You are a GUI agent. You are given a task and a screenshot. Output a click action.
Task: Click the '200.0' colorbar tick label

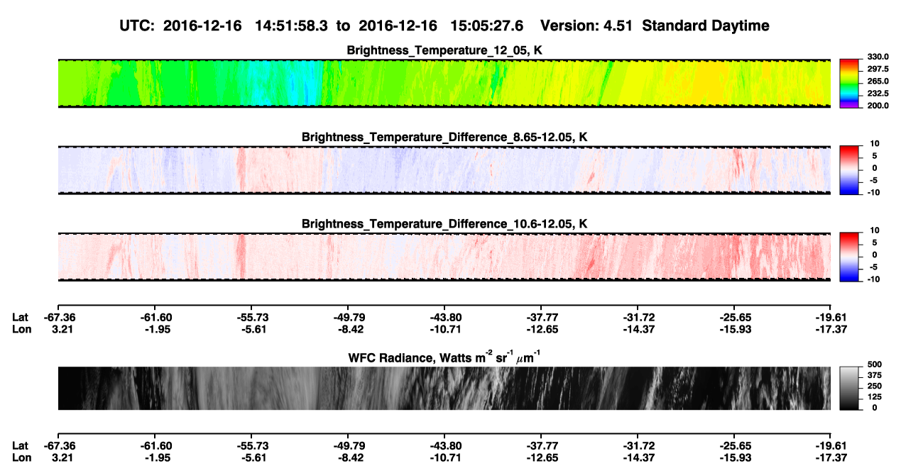[877, 106]
